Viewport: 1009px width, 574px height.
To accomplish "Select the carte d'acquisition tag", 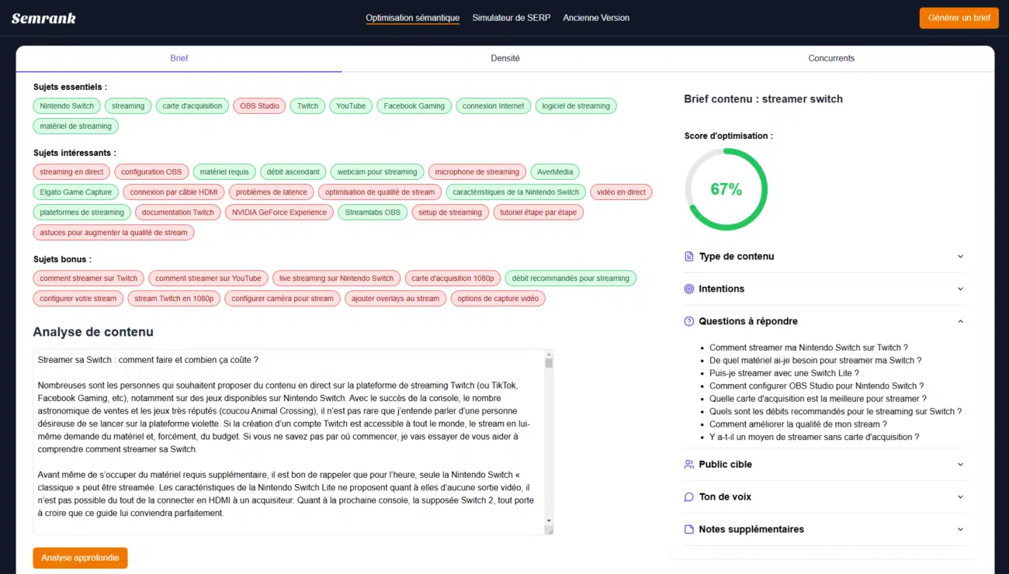I will [192, 106].
